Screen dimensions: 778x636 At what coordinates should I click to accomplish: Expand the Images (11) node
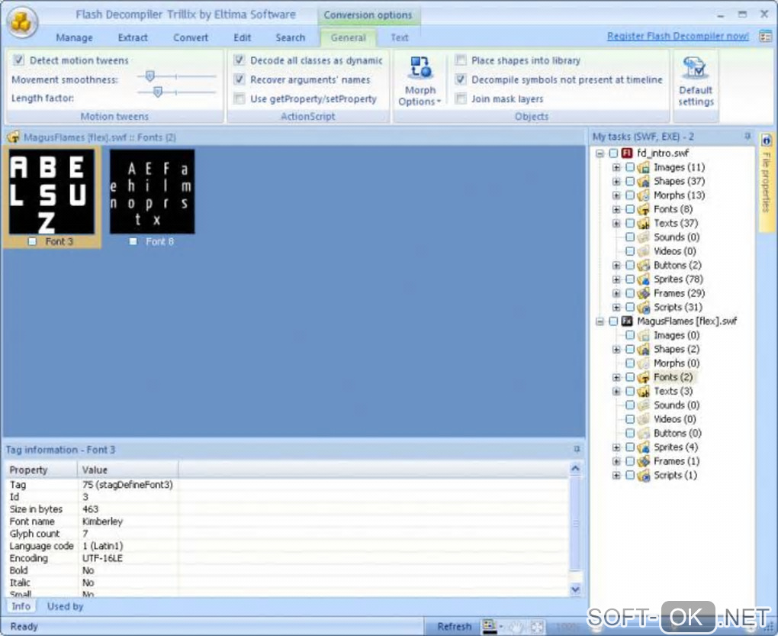(x=616, y=167)
